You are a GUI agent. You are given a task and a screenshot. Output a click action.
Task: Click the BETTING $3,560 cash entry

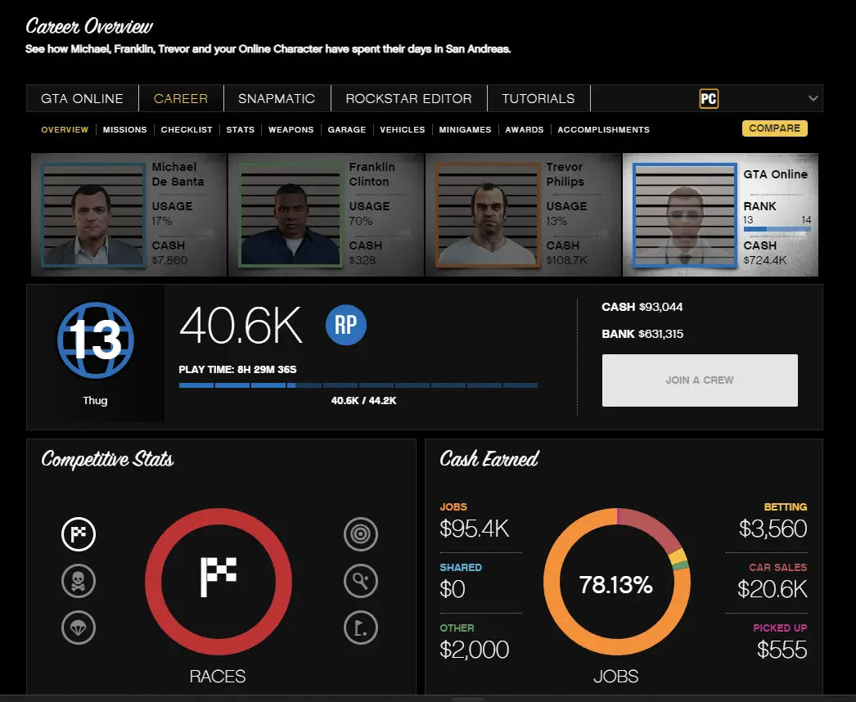(773, 521)
